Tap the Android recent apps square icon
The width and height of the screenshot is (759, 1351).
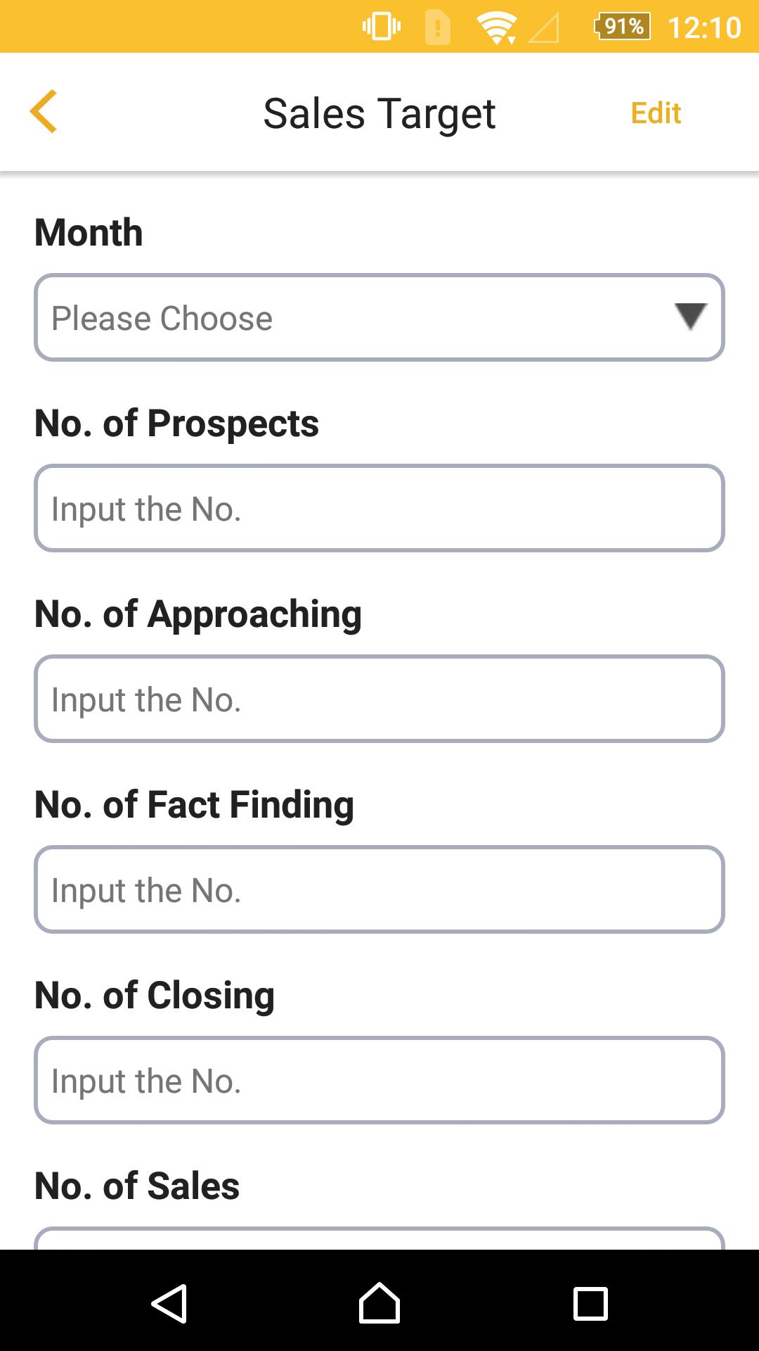(x=590, y=1304)
